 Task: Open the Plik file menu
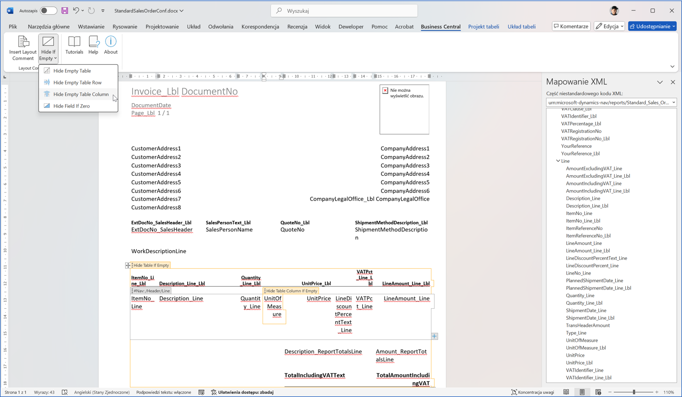click(13, 26)
